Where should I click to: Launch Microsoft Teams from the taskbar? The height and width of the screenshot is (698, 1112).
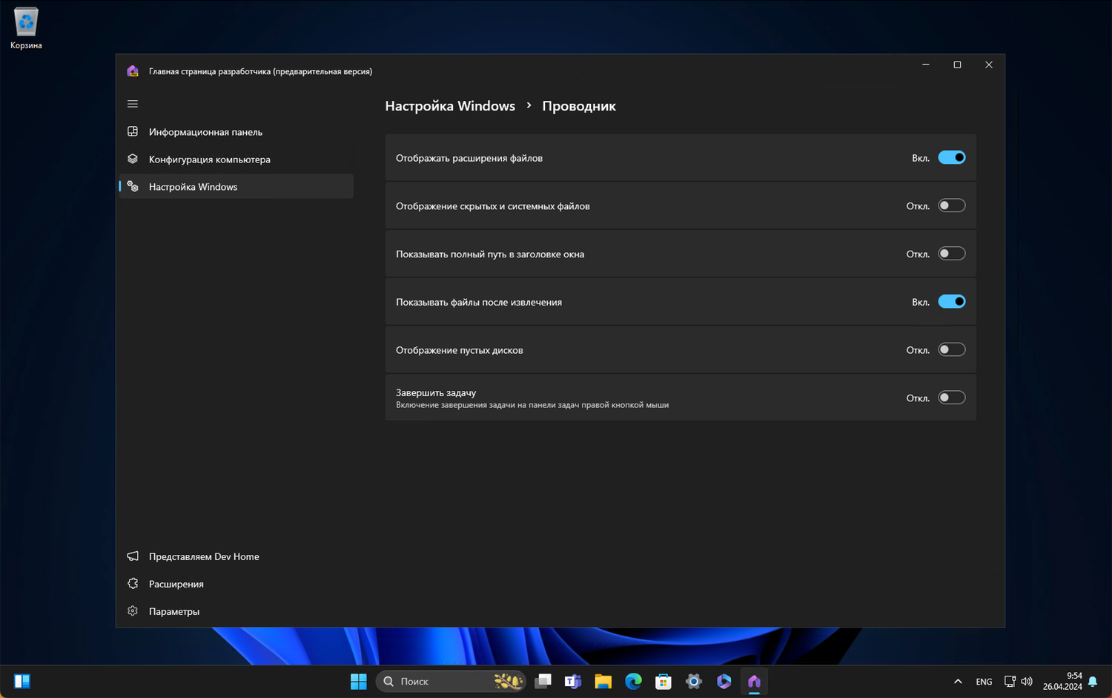tap(573, 681)
